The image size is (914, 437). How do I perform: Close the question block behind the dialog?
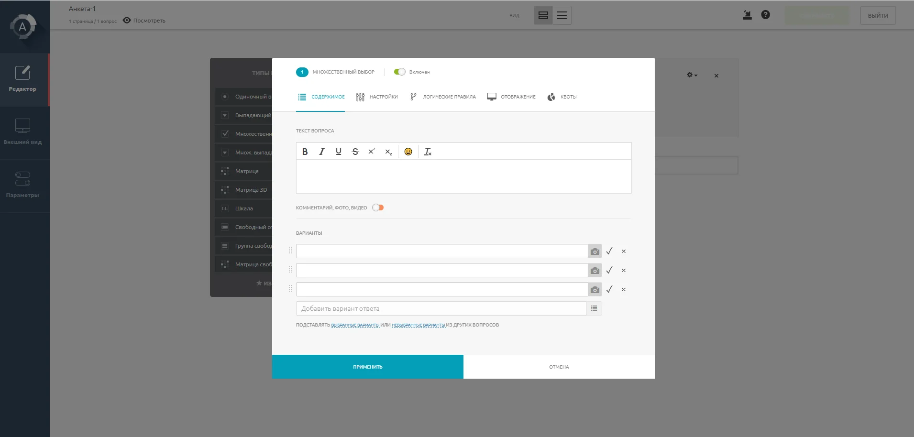pyautogui.click(x=716, y=76)
